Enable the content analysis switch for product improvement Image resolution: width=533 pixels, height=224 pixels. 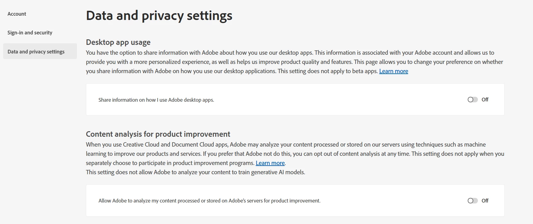pos(472,201)
